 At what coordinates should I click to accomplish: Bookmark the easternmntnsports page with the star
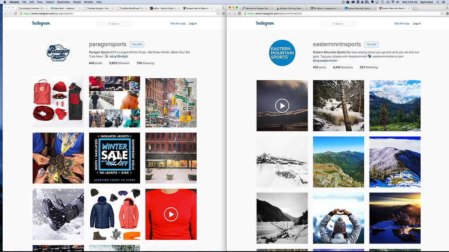pyautogui.click(x=442, y=13)
